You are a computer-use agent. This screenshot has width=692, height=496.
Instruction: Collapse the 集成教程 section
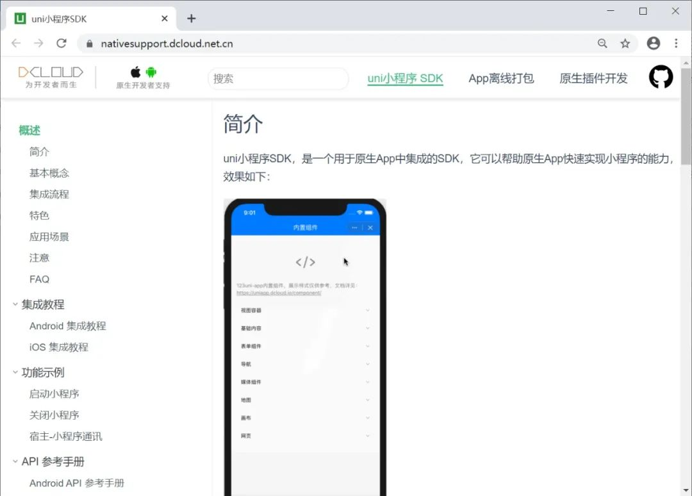[15, 304]
